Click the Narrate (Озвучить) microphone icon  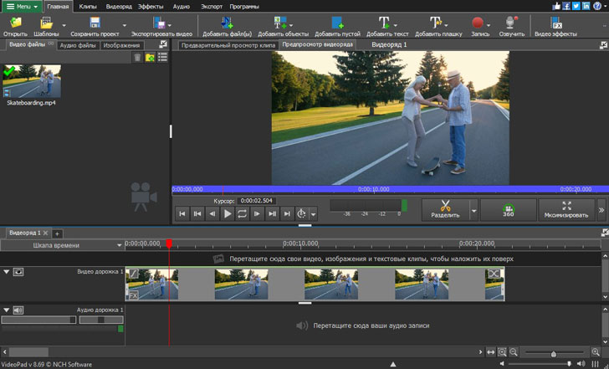[x=511, y=23]
